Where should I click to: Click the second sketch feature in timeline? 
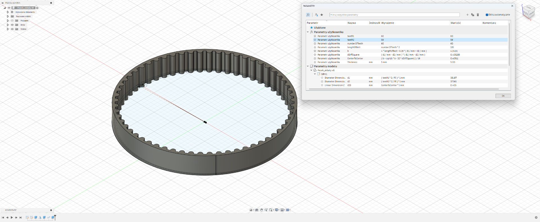(31, 217)
